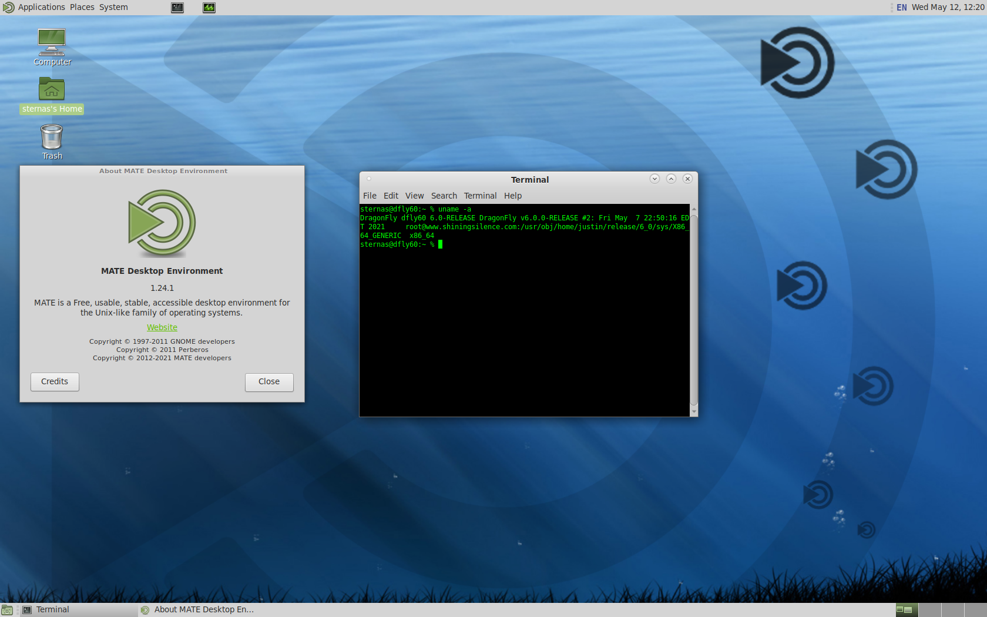
Task: Click the 'uname -a' command line
Action: pos(415,209)
